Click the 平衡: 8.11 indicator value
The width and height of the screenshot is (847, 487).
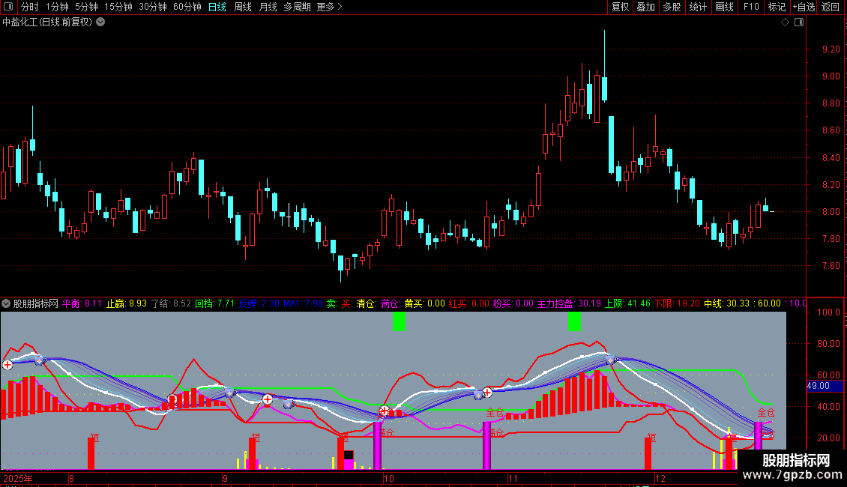(x=82, y=303)
